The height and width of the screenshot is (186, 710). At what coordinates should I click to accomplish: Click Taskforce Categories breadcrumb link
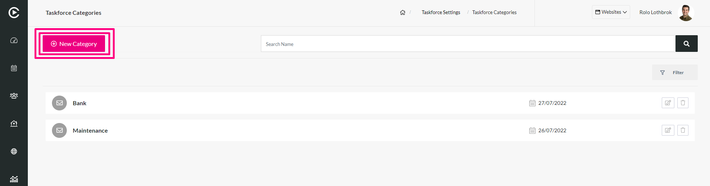point(494,13)
